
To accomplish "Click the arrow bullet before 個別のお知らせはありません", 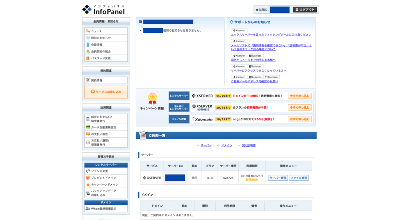I will pyautogui.click(x=141, y=30).
